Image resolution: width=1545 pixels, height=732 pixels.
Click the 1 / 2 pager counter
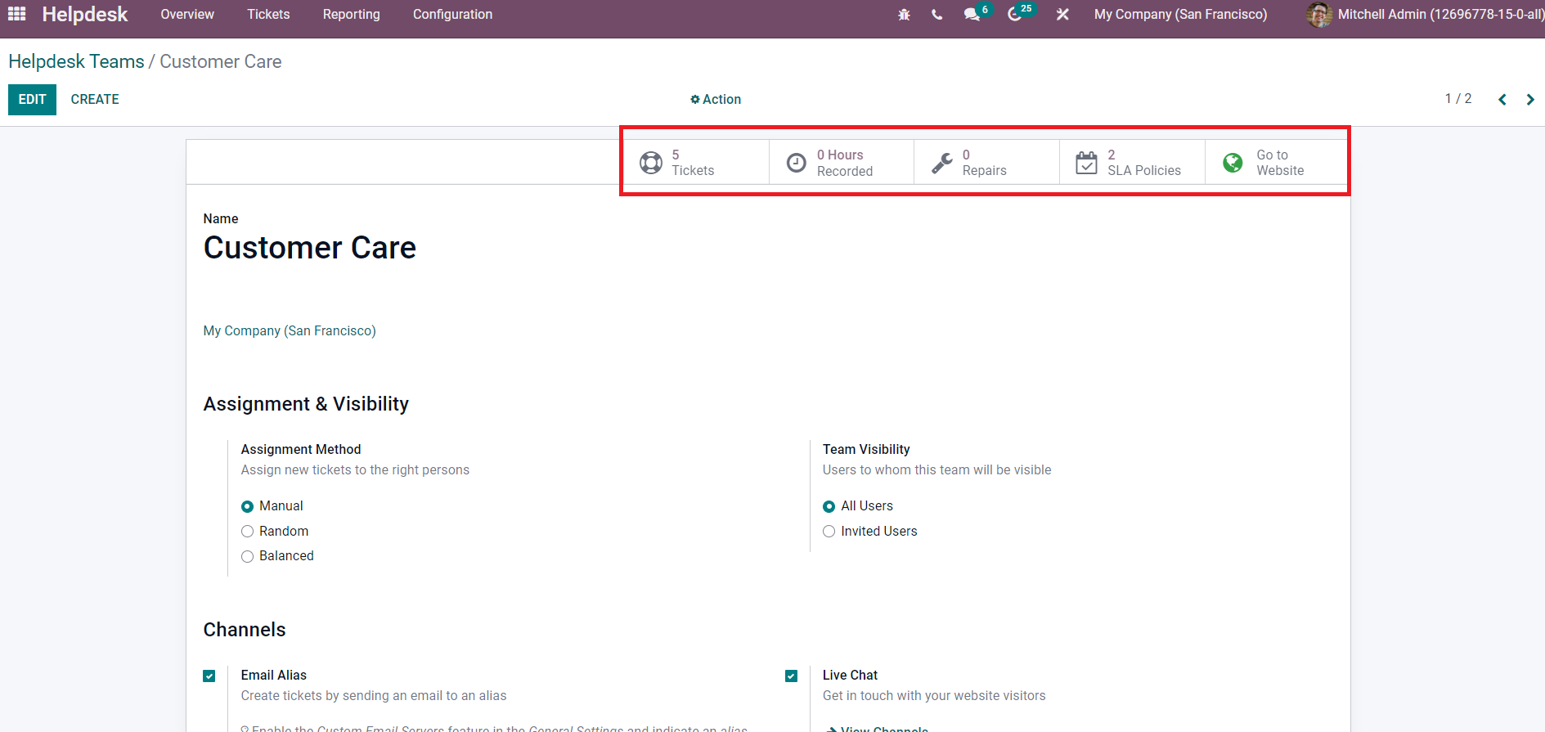pos(1458,99)
